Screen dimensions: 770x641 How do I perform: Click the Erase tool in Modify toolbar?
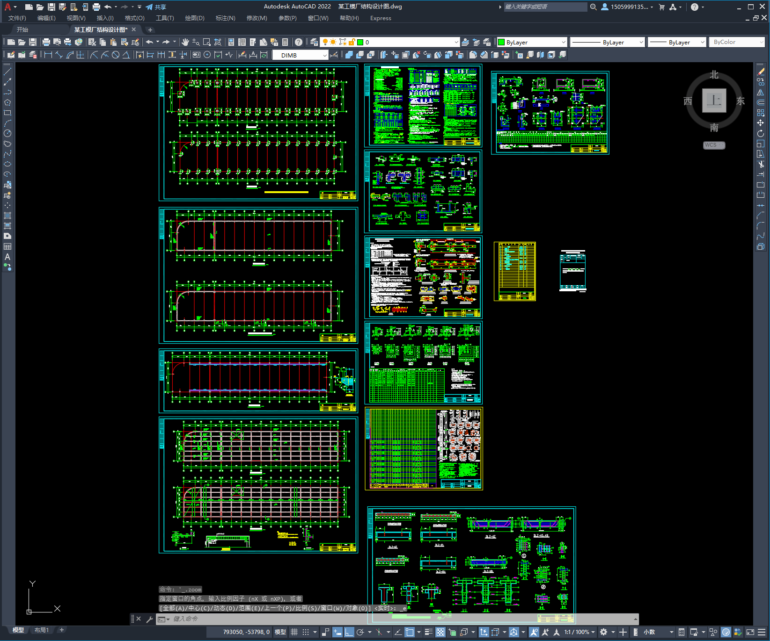point(761,72)
